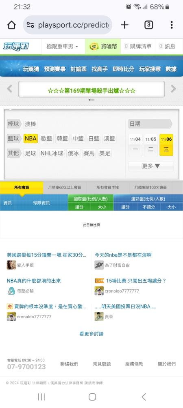The height and width of the screenshot is (408, 183).
Task: Select 日籃 league
Action: pos(94,138)
